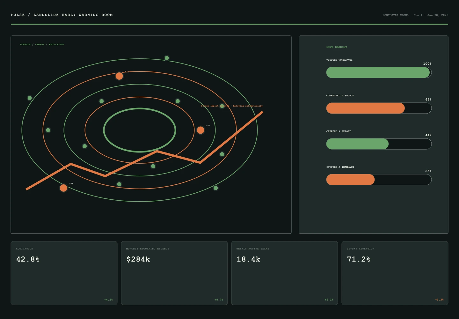Click the '18.4k' value
The image size is (459, 319).
[249, 259]
